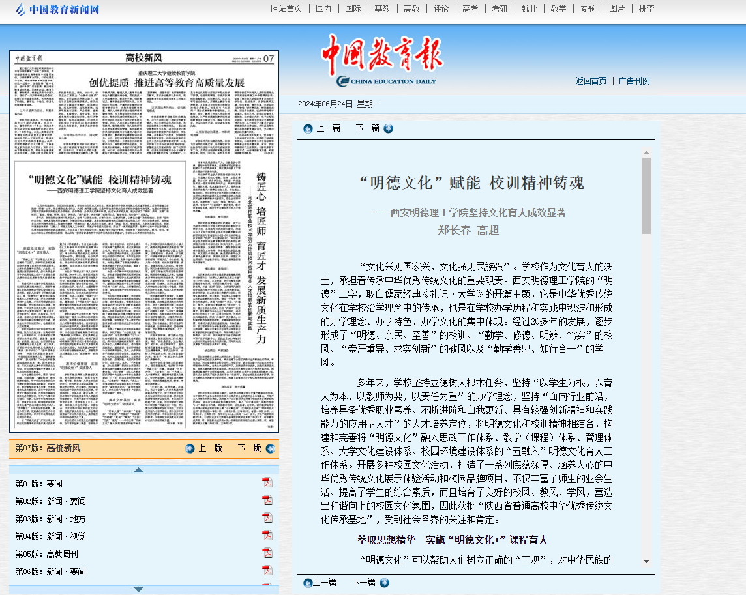Download PDF for 第01版 要闻
The width and height of the screenshot is (746, 595).
(x=267, y=483)
